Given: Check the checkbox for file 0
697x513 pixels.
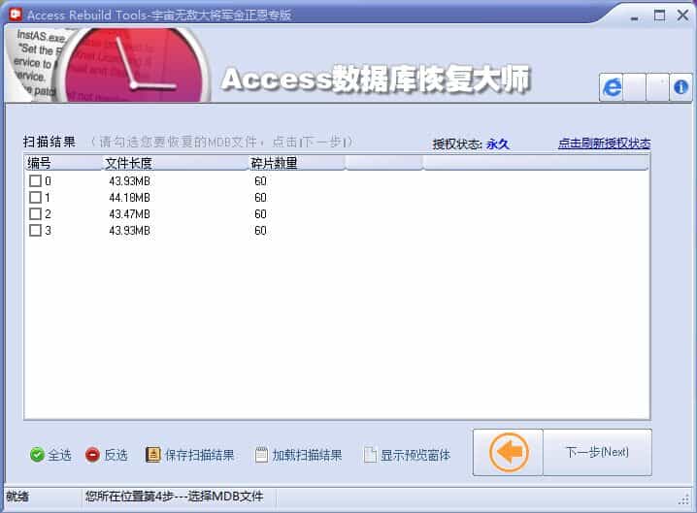Looking at the screenshot, I should pyautogui.click(x=35, y=180).
